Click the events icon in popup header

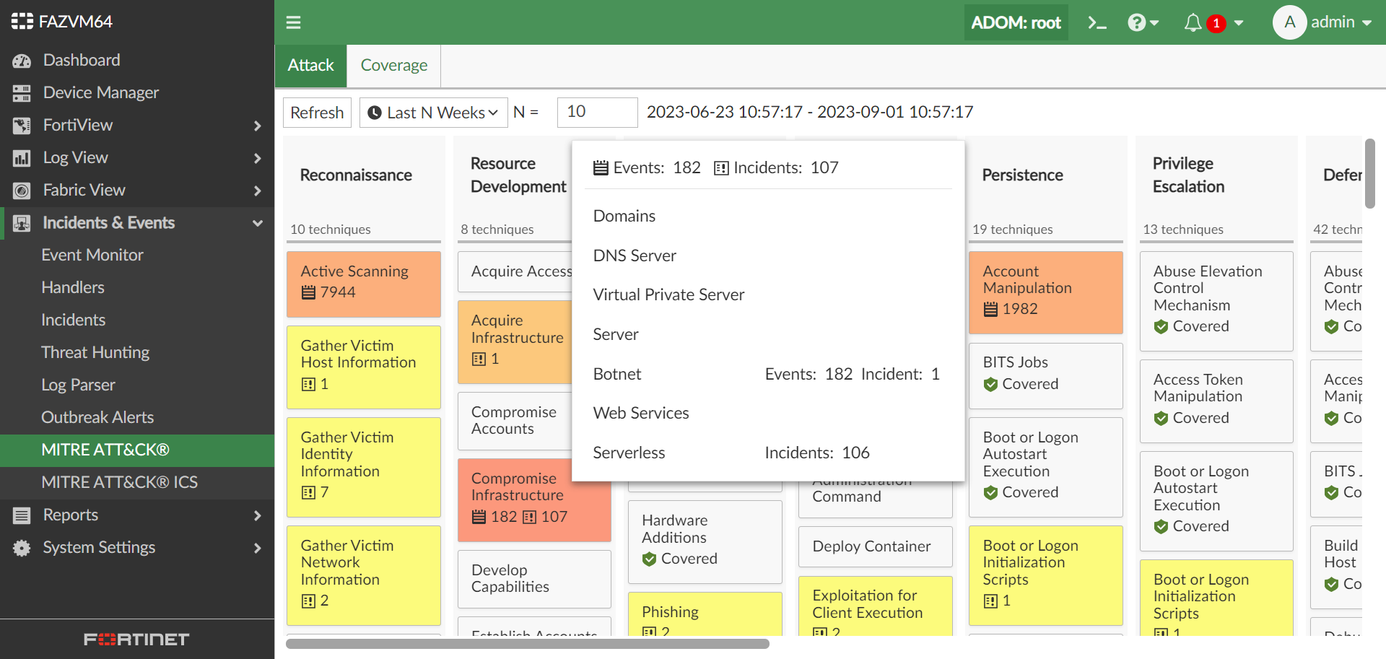point(601,168)
